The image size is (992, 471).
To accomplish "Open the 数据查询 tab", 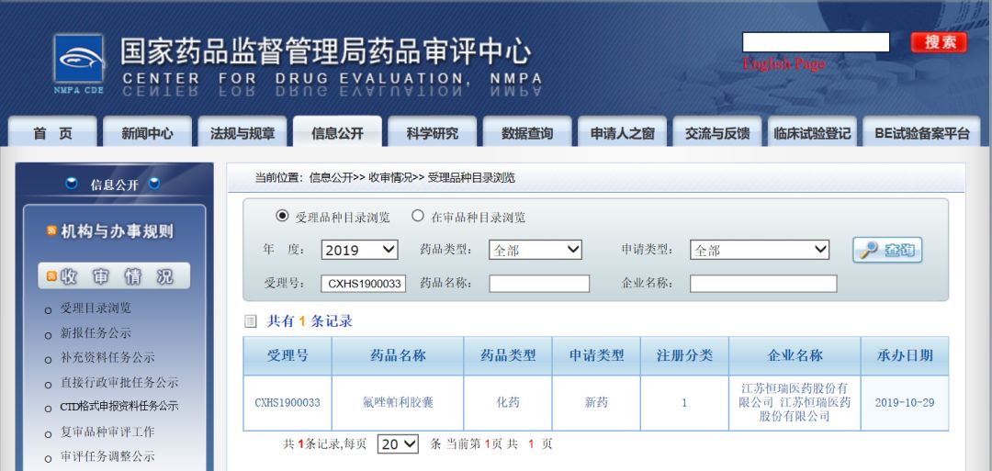I will [x=527, y=133].
